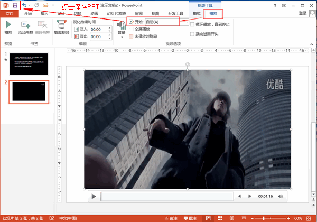Switch to the Format tab under Video Tools
317x222 pixels.
tap(197, 14)
